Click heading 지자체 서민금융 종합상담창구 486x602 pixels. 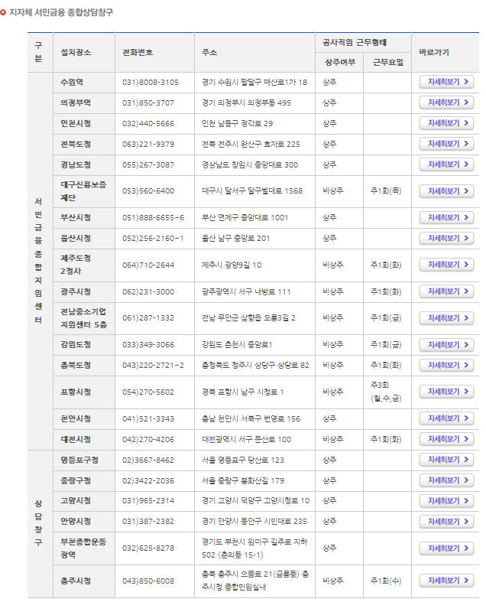pyautogui.click(x=61, y=12)
